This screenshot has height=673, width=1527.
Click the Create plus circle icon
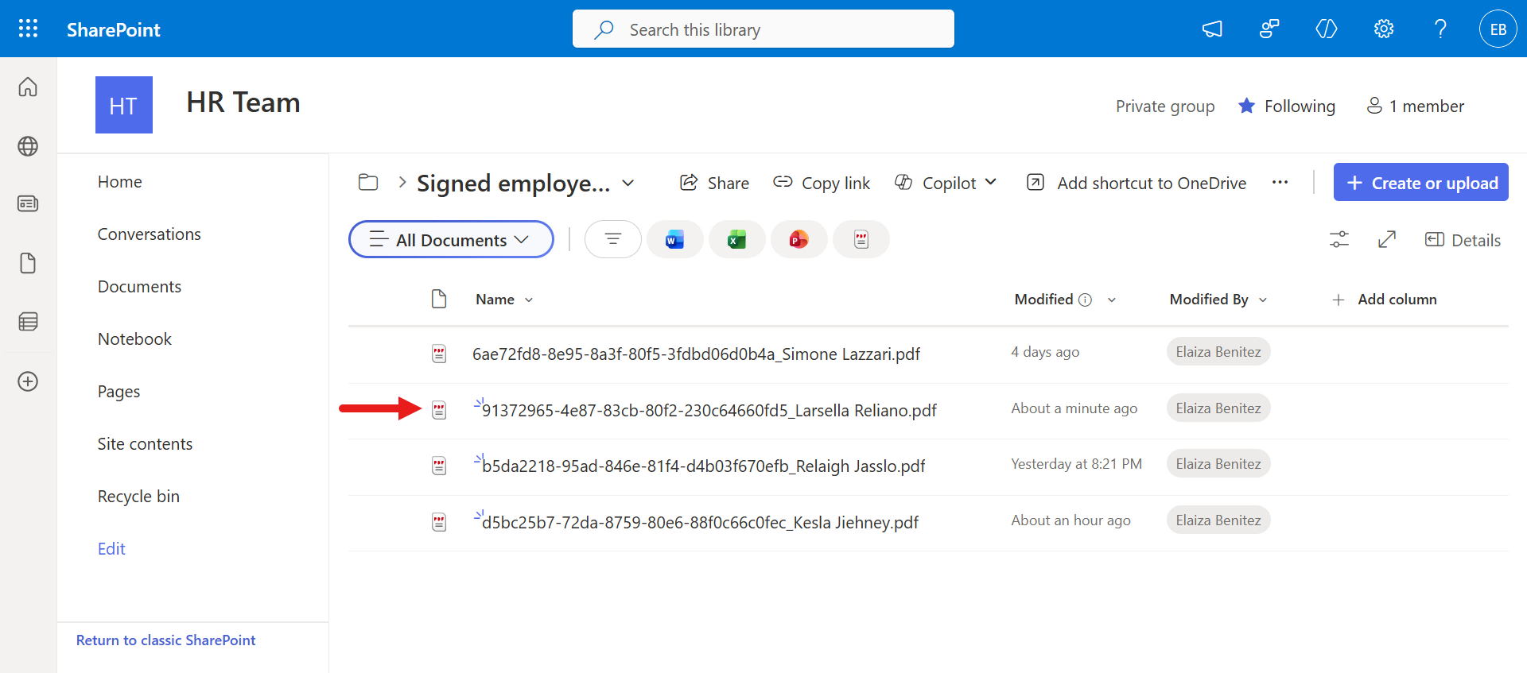[28, 381]
